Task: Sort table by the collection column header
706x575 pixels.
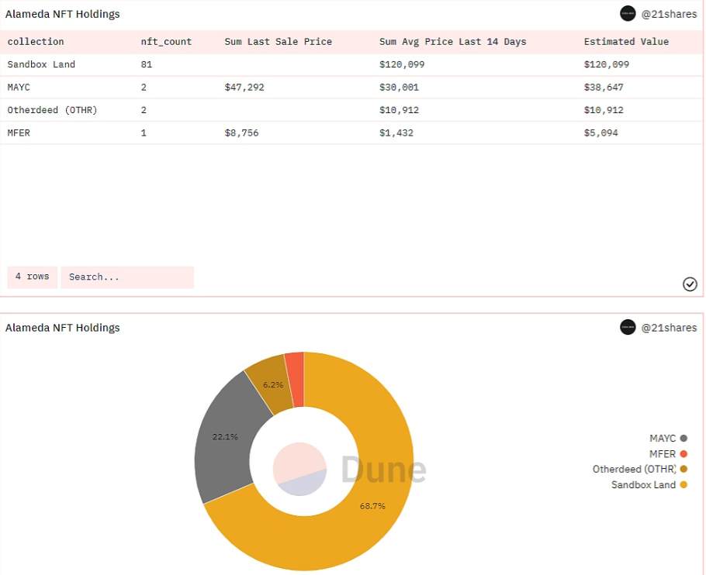Action: pos(36,42)
